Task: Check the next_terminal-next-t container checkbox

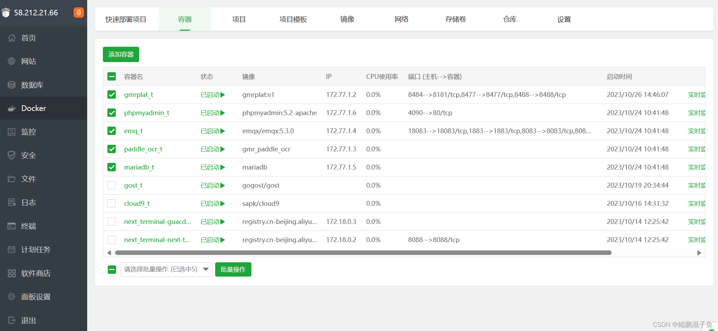Action: (112, 240)
